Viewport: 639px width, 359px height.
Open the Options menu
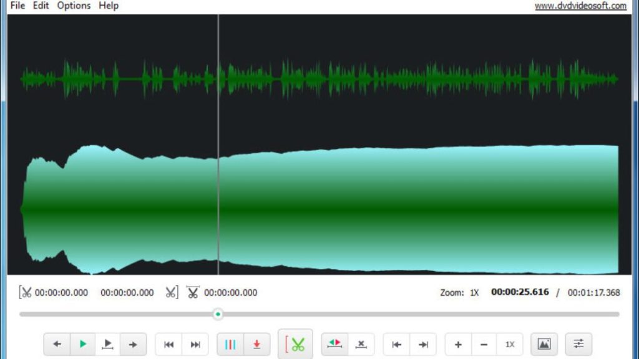[x=74, y=6]
